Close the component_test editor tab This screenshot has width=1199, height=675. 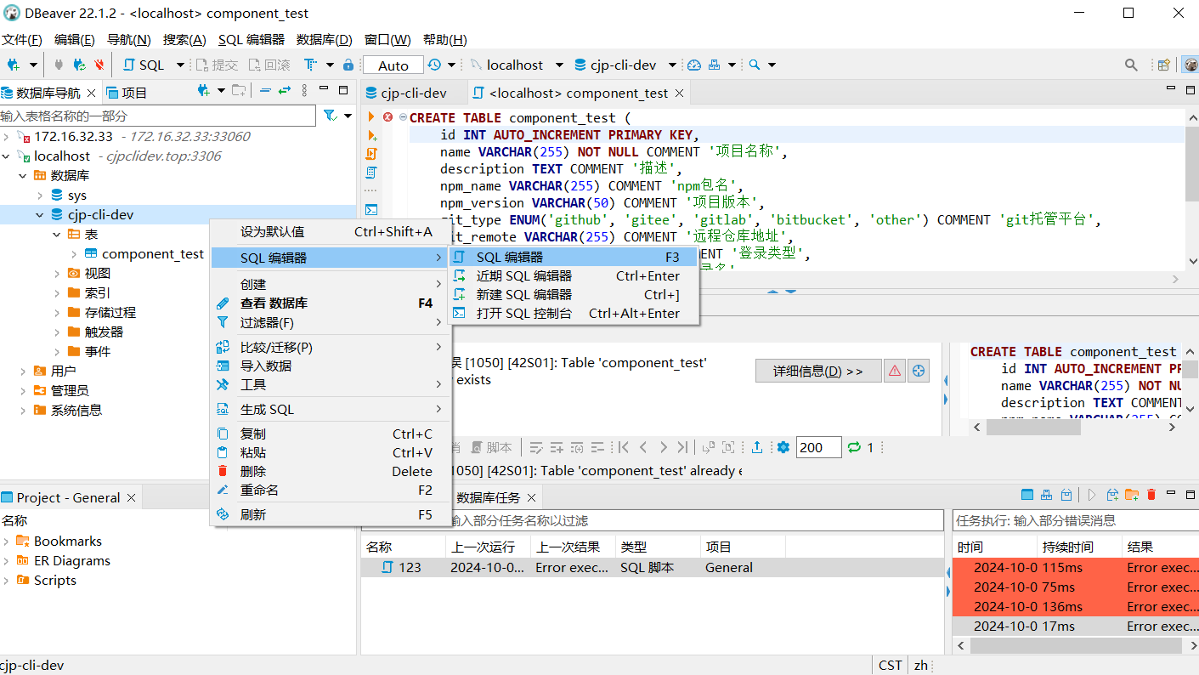[681, 93]
